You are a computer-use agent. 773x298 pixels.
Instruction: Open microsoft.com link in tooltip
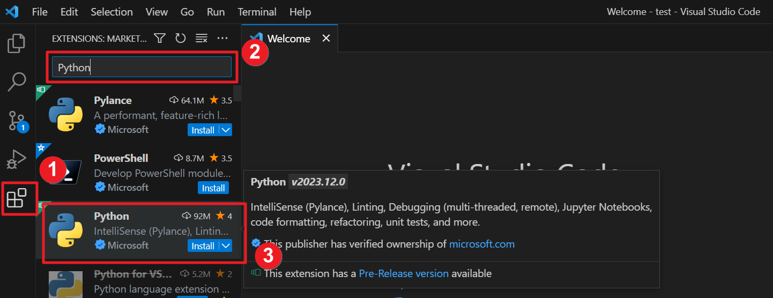[482, 244]
